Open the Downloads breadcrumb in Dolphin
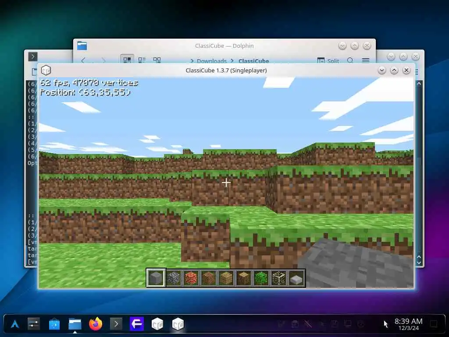Screen dimensions: 449x337 pos(211,61)
